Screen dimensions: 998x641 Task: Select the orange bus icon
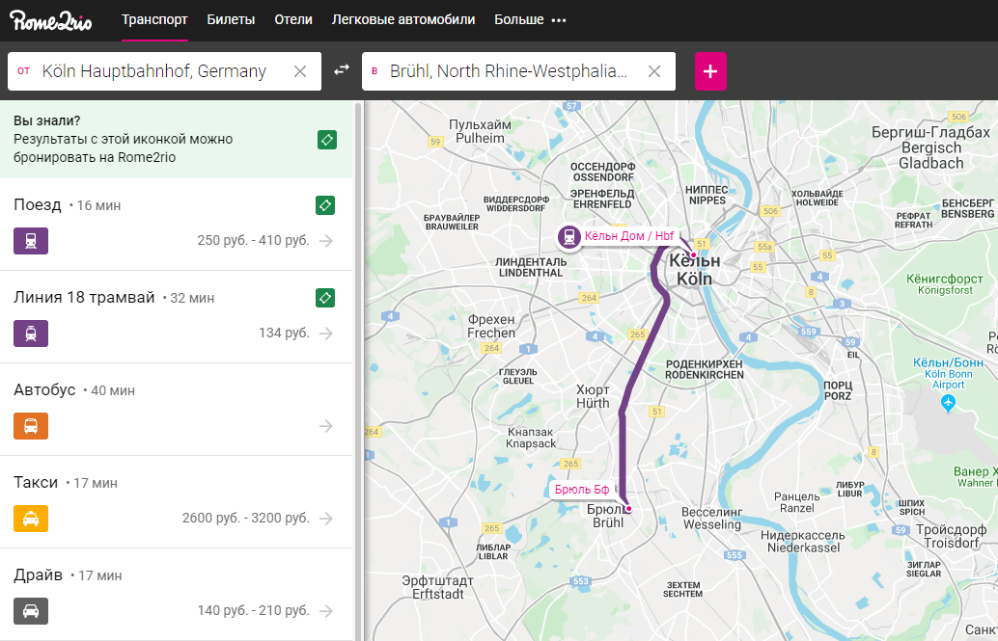[x=31, y=426]
